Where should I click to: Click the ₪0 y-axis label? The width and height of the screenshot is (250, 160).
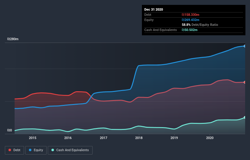click(9, 130)
